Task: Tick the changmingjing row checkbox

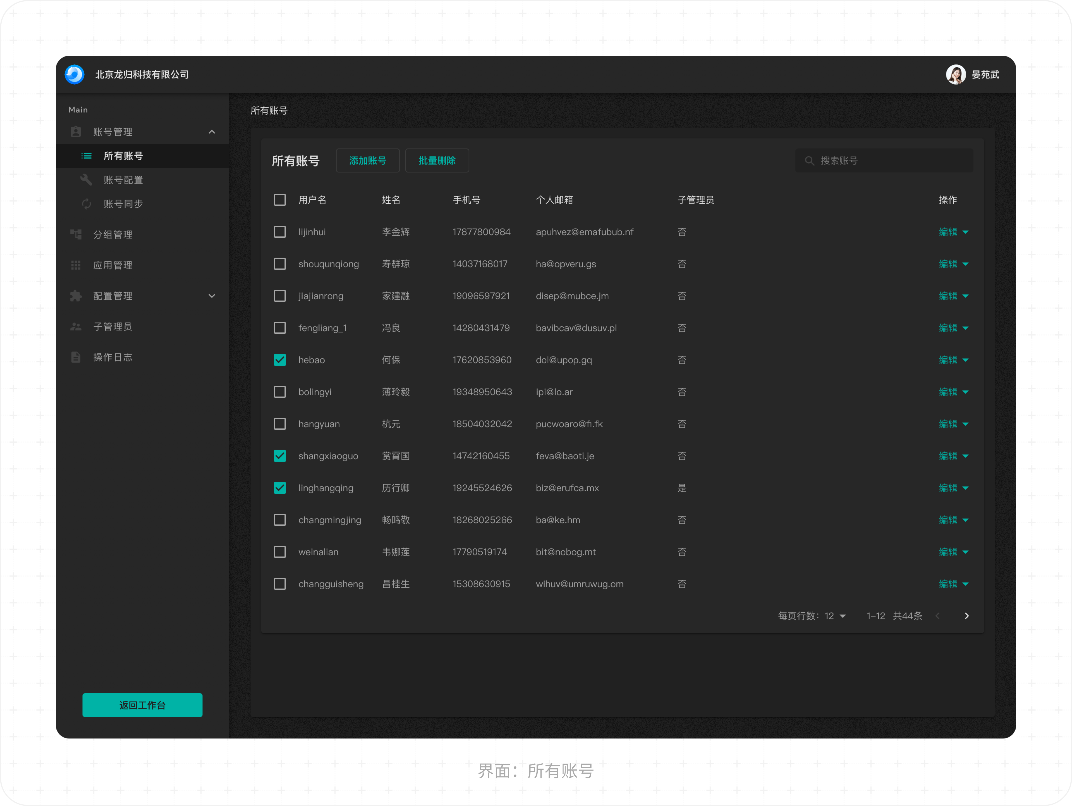Action: (x=280, y=520)
